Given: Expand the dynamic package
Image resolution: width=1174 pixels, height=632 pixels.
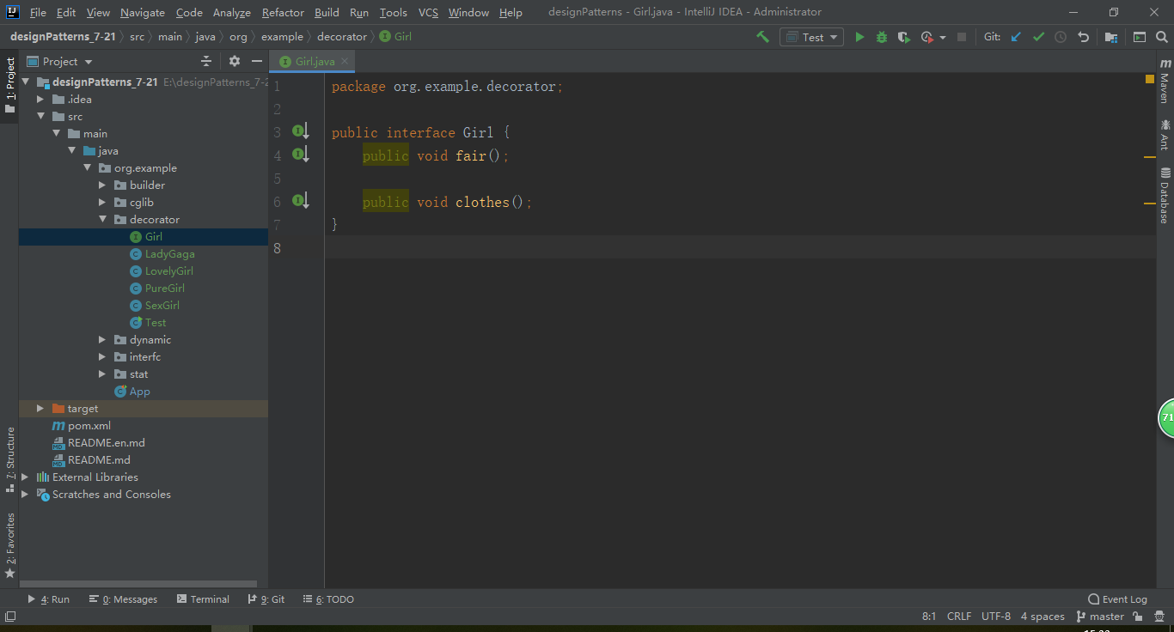Looking at the screenshot, I should click(x=102, y=340).
